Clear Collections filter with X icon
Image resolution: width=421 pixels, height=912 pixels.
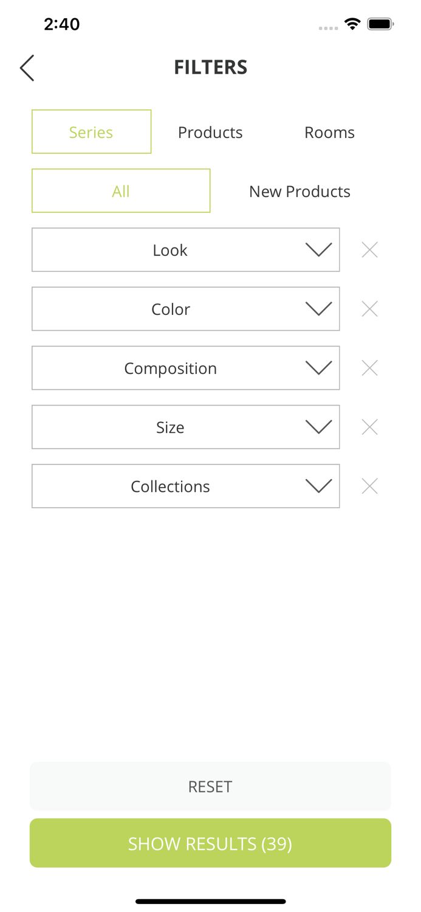[369, 486]
